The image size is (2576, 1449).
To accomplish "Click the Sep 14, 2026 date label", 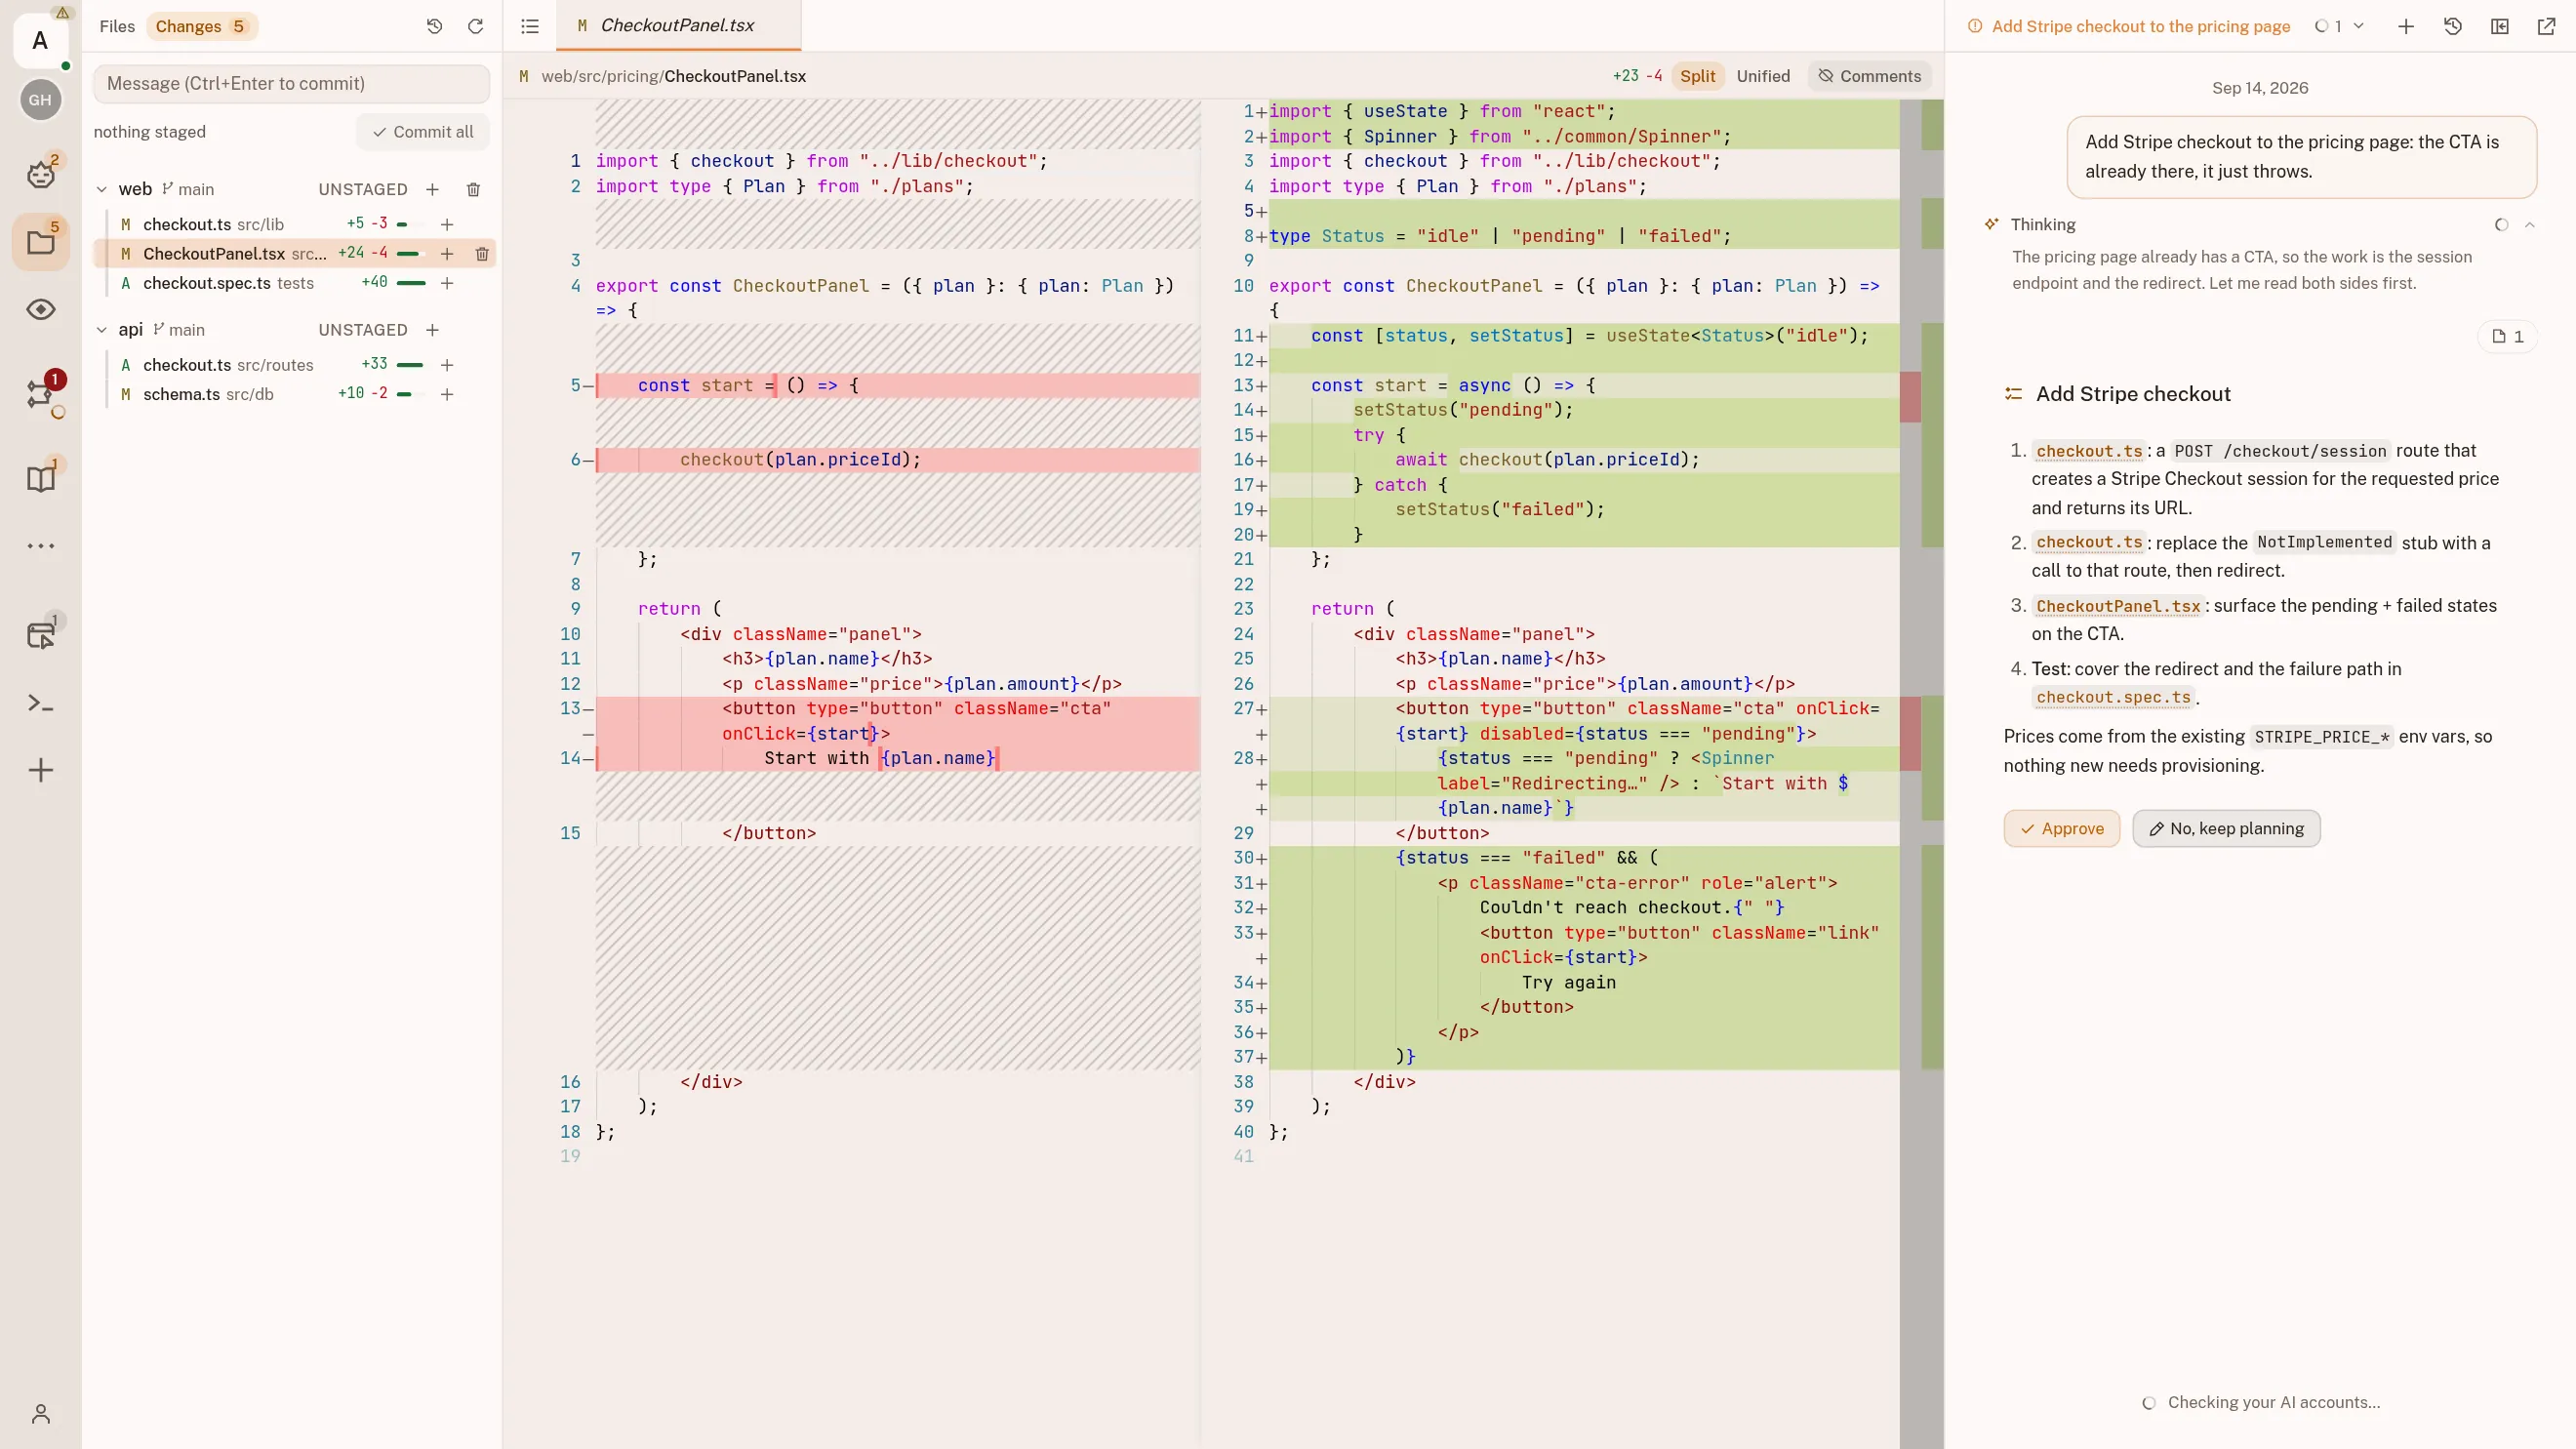I will pyautogui.click(x=2260, y=88).
